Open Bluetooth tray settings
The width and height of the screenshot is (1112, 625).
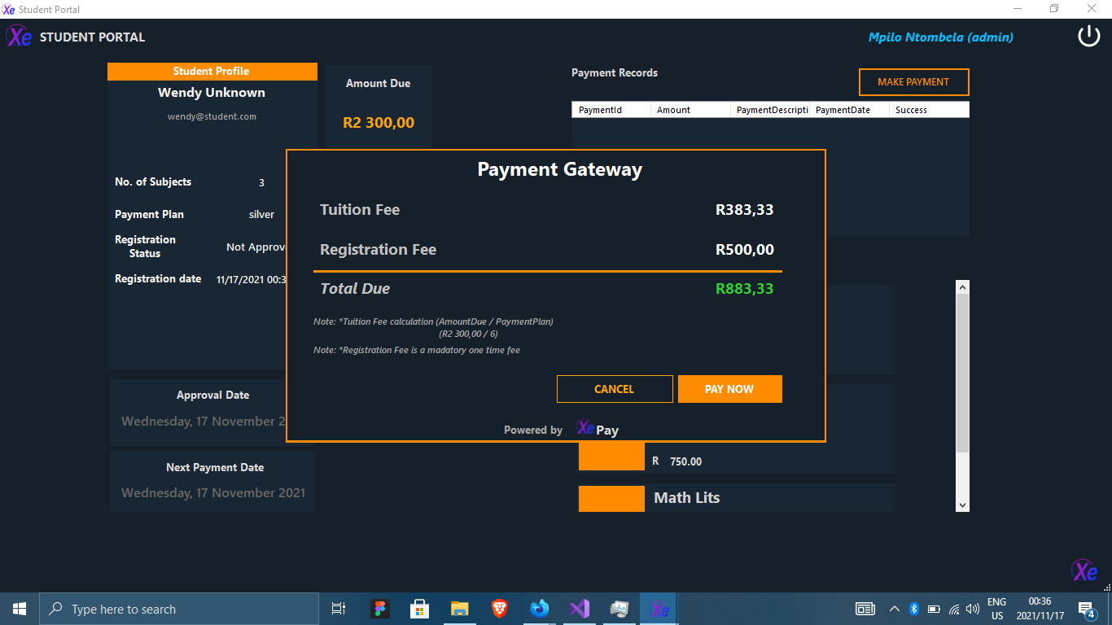point(913,609)
